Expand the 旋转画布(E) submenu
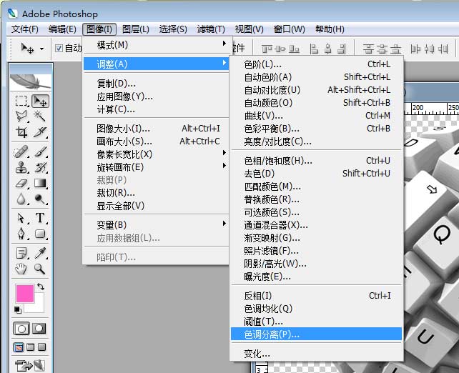This screenshot has height=373, width=459. 156,166
